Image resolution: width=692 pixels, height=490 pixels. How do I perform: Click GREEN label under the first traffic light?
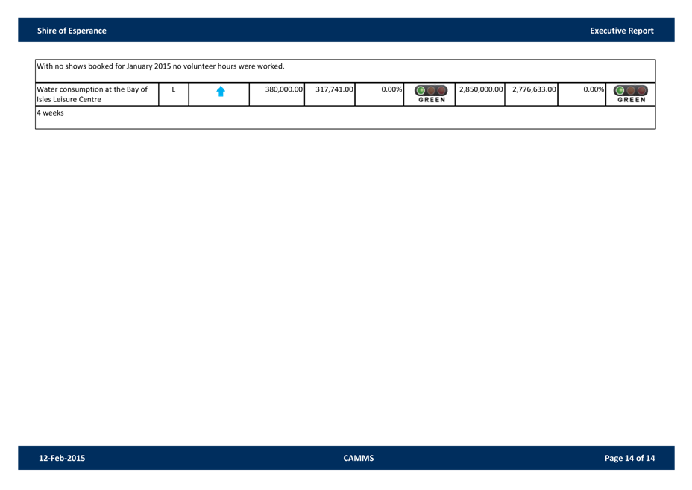(x=430, y=100)
